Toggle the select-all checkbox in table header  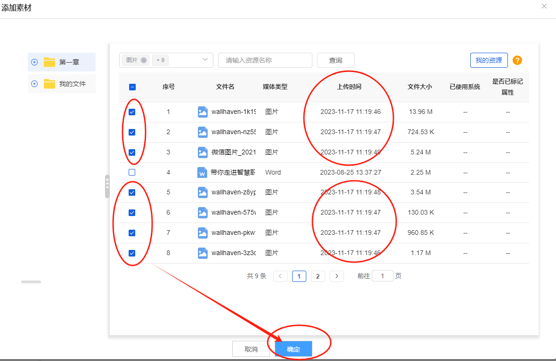click(x=132, y=87)
